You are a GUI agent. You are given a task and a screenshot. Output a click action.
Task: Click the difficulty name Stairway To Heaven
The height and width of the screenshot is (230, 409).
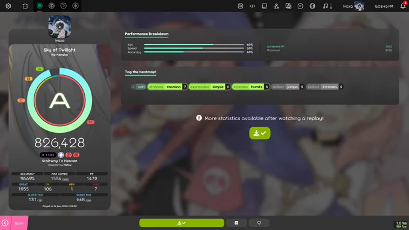pos(60,161)
